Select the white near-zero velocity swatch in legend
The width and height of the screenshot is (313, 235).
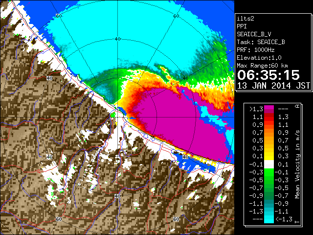pos(269,164)
